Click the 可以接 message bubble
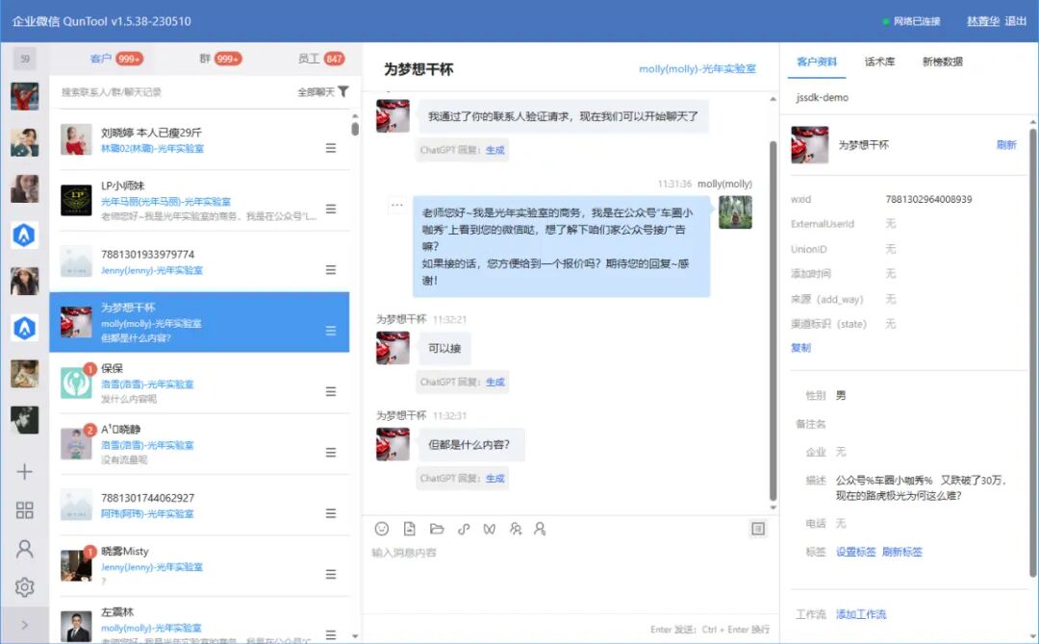The image size is (1039, 644). point(444,348)
